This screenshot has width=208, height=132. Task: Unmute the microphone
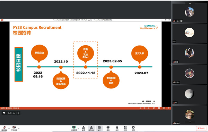click(5, 128)
